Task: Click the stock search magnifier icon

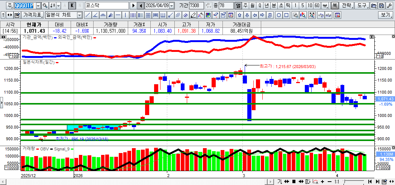Action: (45, 6)
